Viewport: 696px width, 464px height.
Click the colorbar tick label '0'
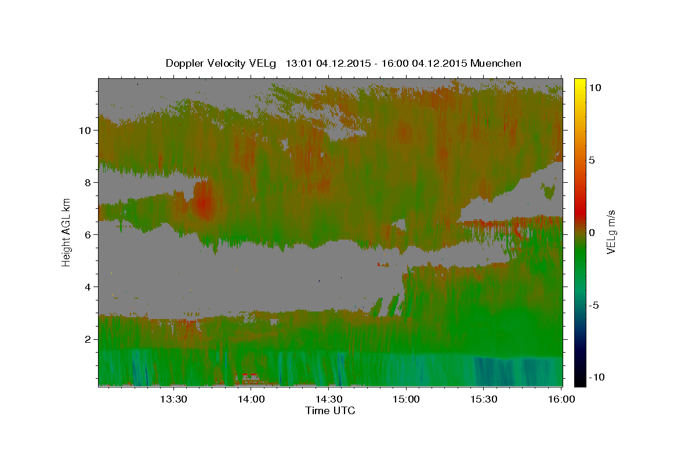[x=592, y=233]
